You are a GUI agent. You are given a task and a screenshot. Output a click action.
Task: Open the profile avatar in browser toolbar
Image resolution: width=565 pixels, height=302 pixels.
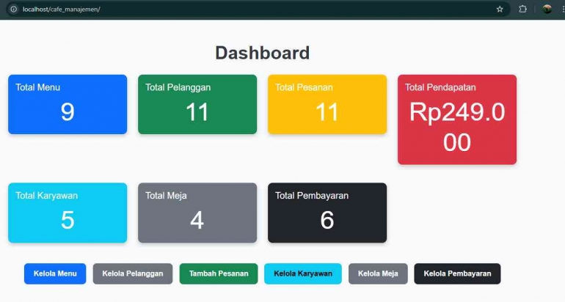[547, 10]
